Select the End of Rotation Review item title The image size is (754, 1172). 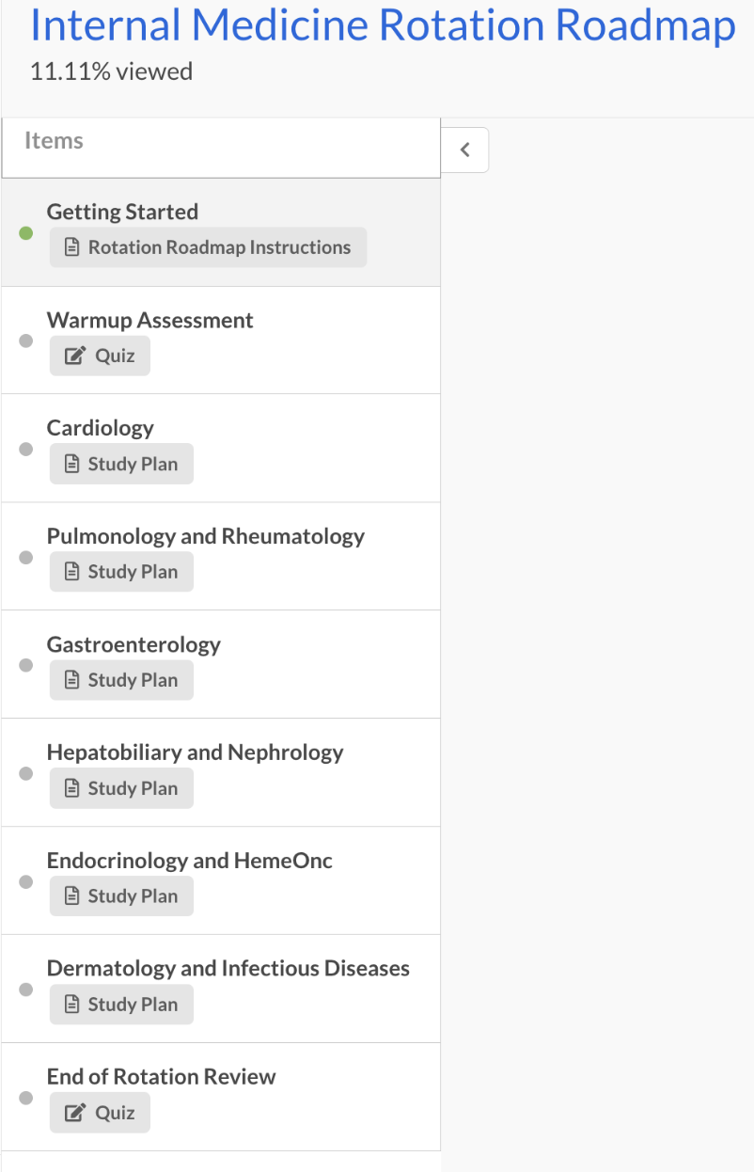pos(161,1077)
